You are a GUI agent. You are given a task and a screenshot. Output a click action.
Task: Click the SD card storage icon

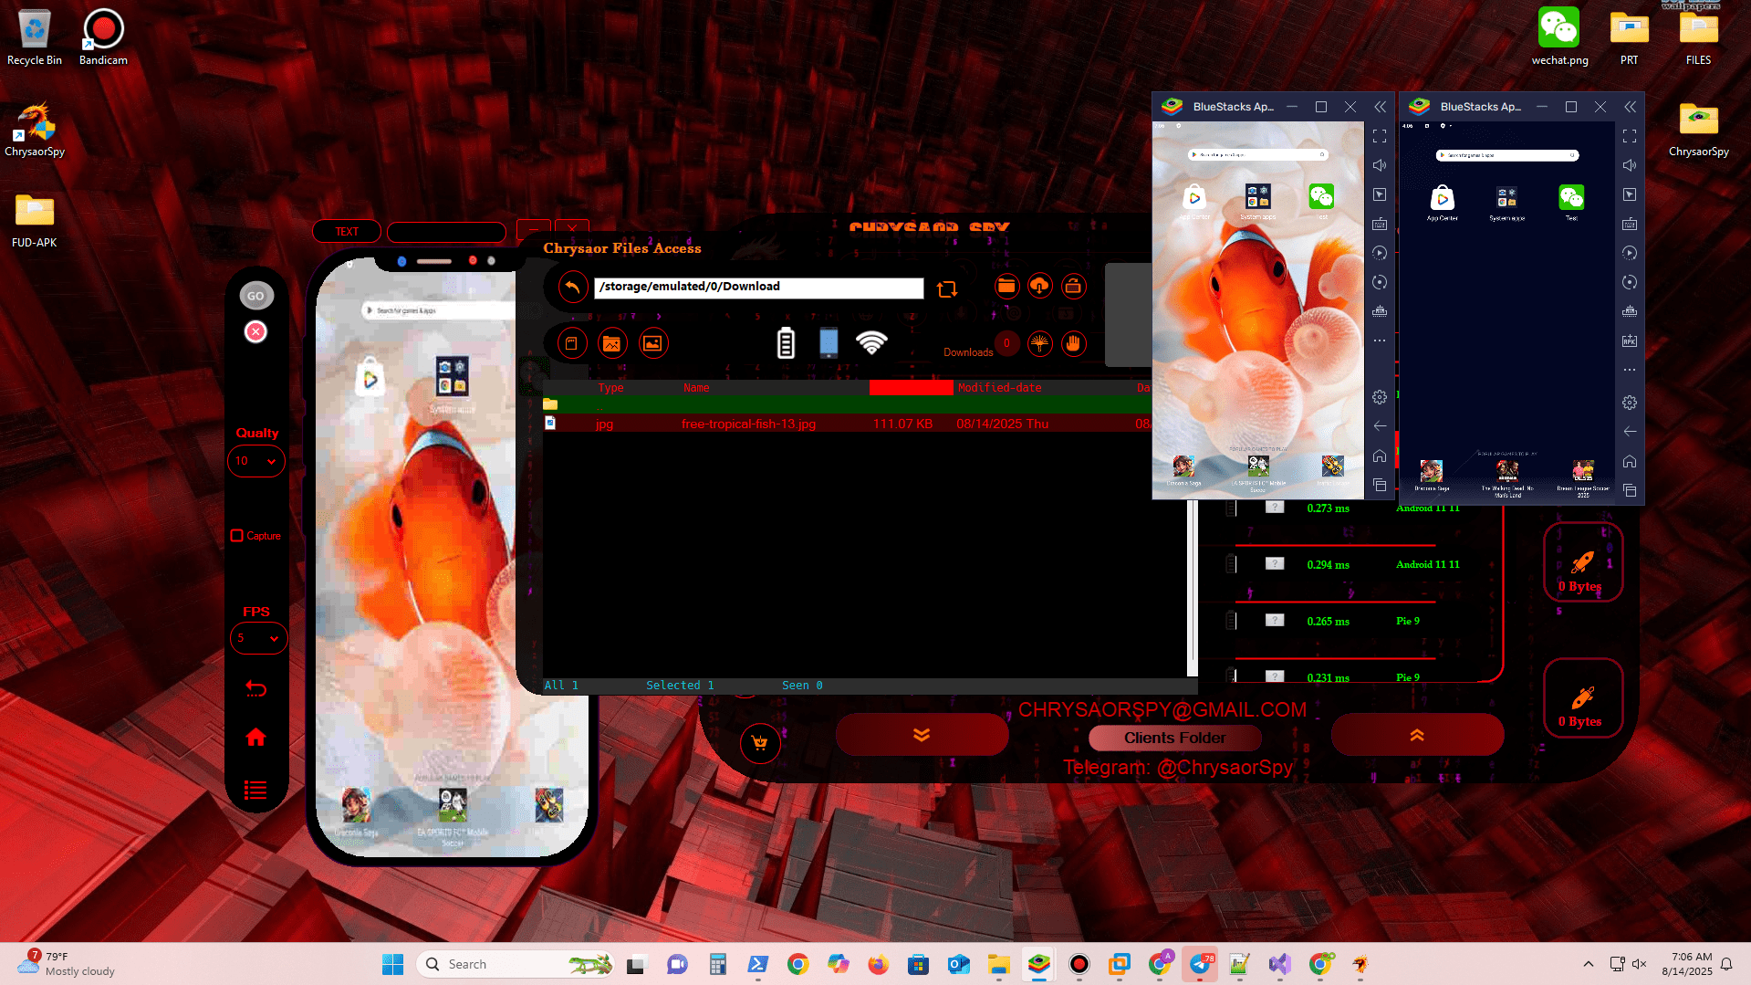tap(572, 343)
